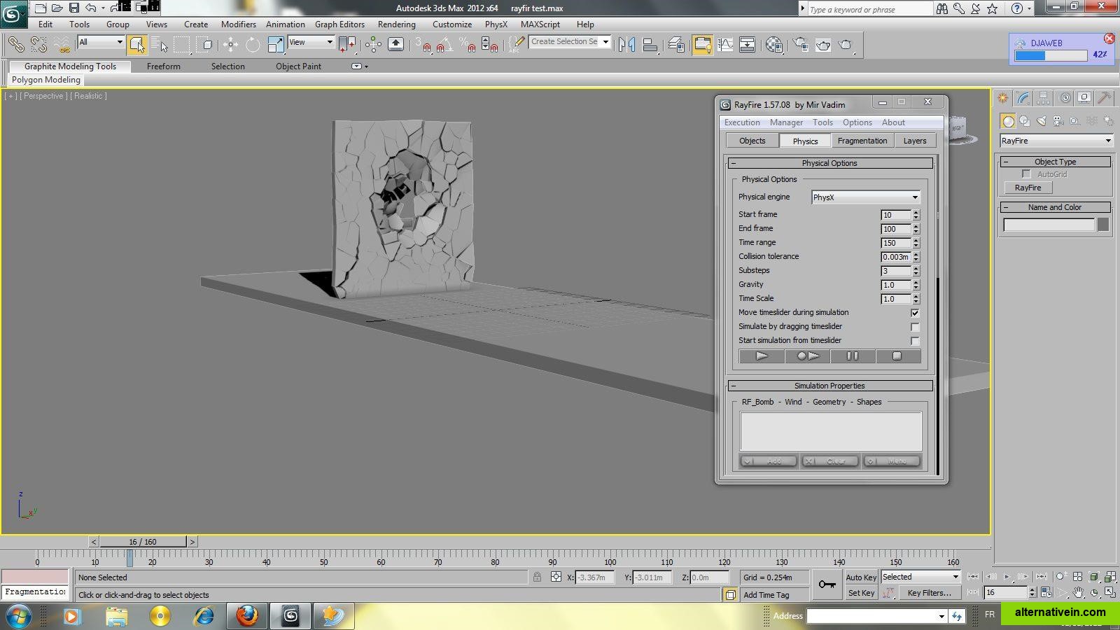Switch to the Modify command panel tab
1120x630 pixels.
point(1023,98)
